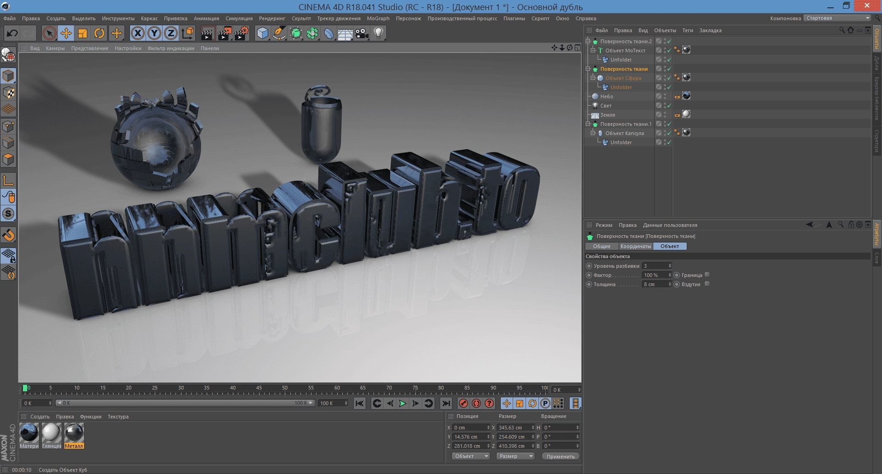Toggle enable checkmark for Свет object
This screenshot has width=882, height=474.
point(669,106)
